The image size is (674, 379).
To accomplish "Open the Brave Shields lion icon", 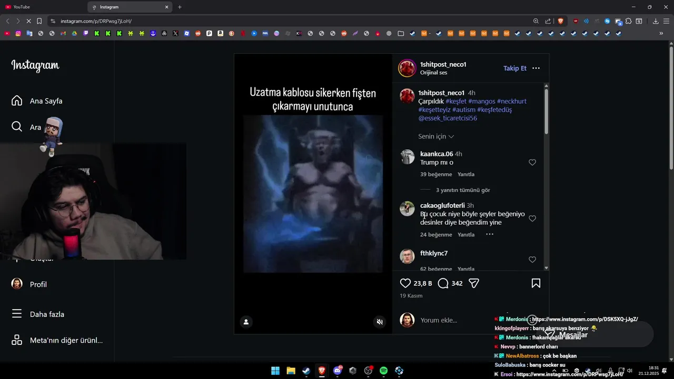I will click(x=561, y=21).
